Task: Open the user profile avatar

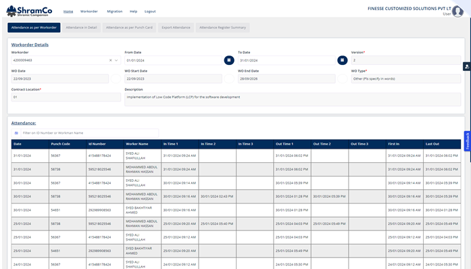Action: 457,11
